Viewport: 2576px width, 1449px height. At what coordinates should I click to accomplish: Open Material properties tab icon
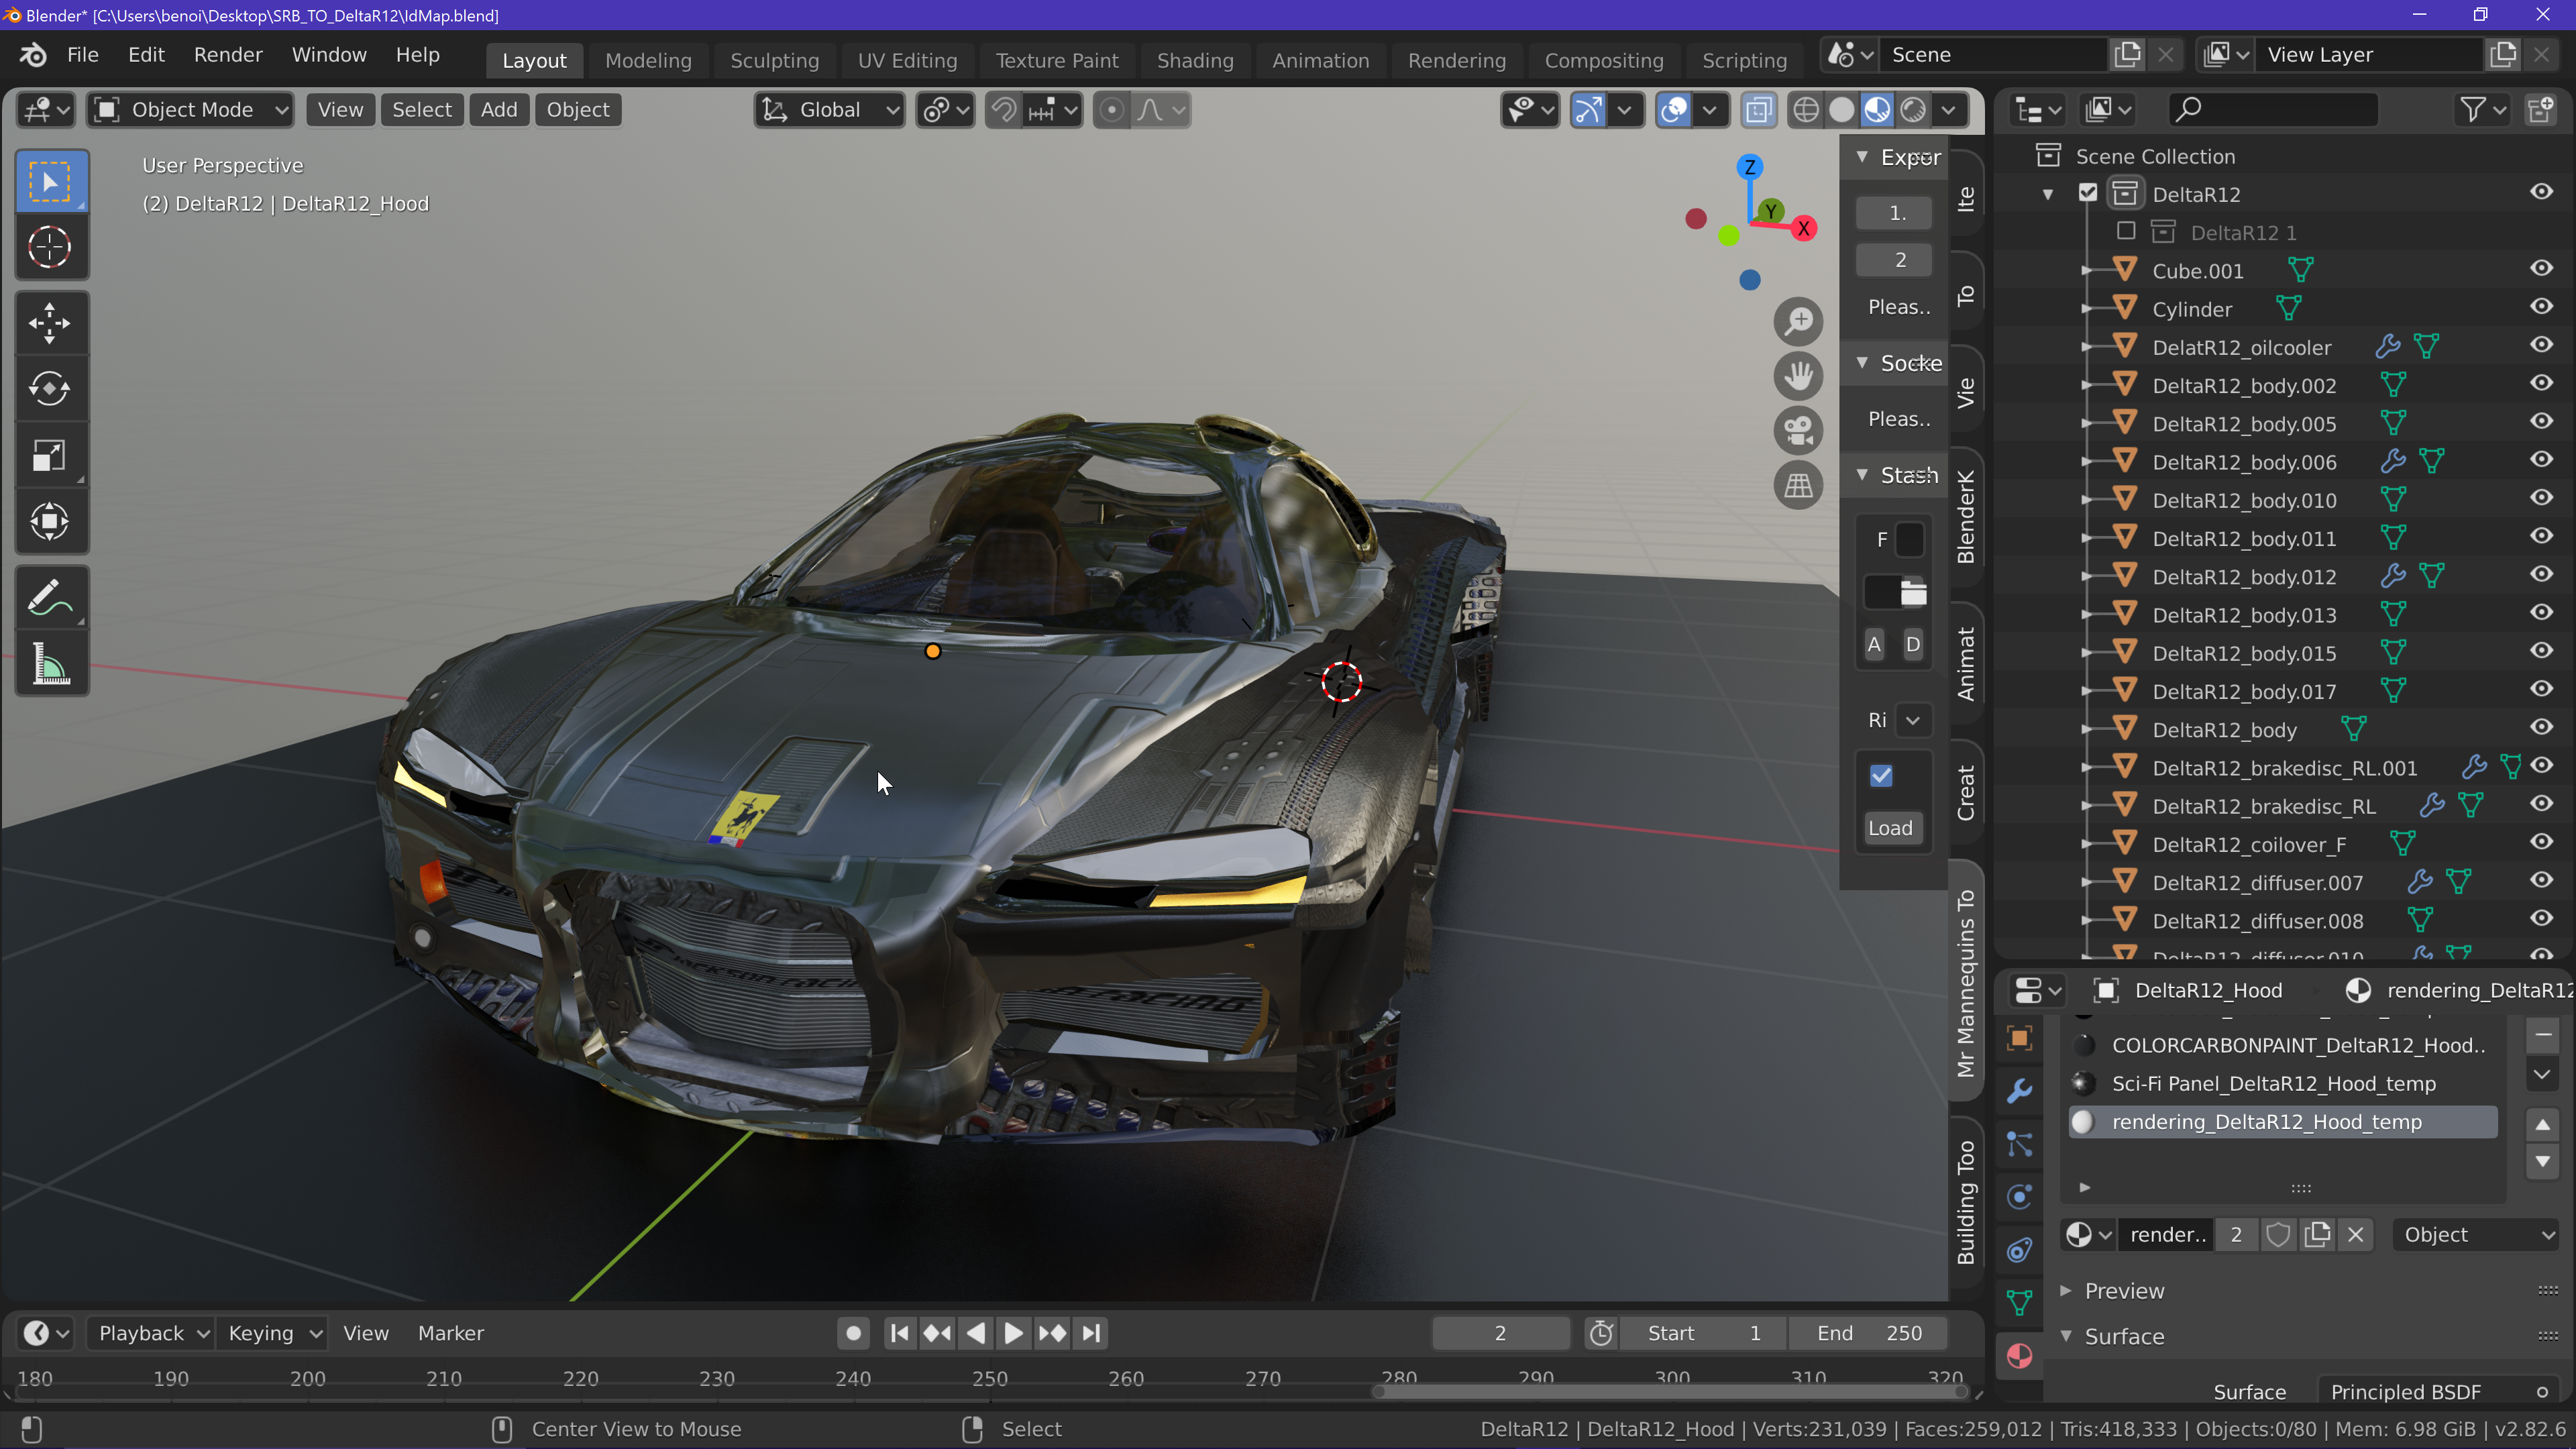(2019, 1357)
